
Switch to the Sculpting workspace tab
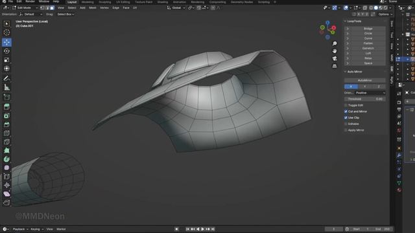pyautogui.click(x=105, y=2)
